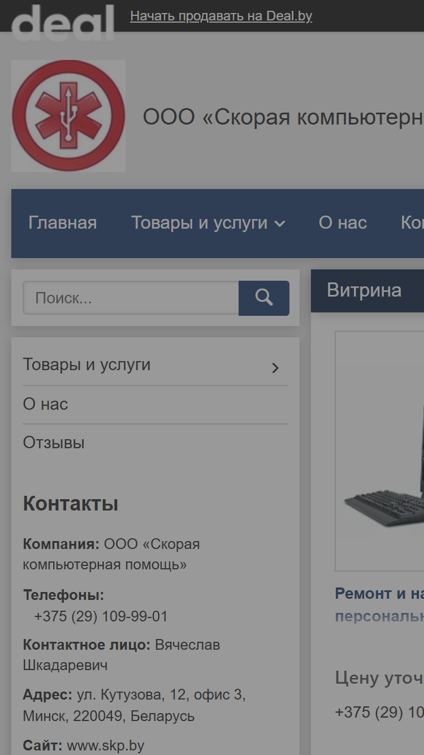Click contact name Вячеслав Шкадаревич
The image size is (424, 755).
122,655
